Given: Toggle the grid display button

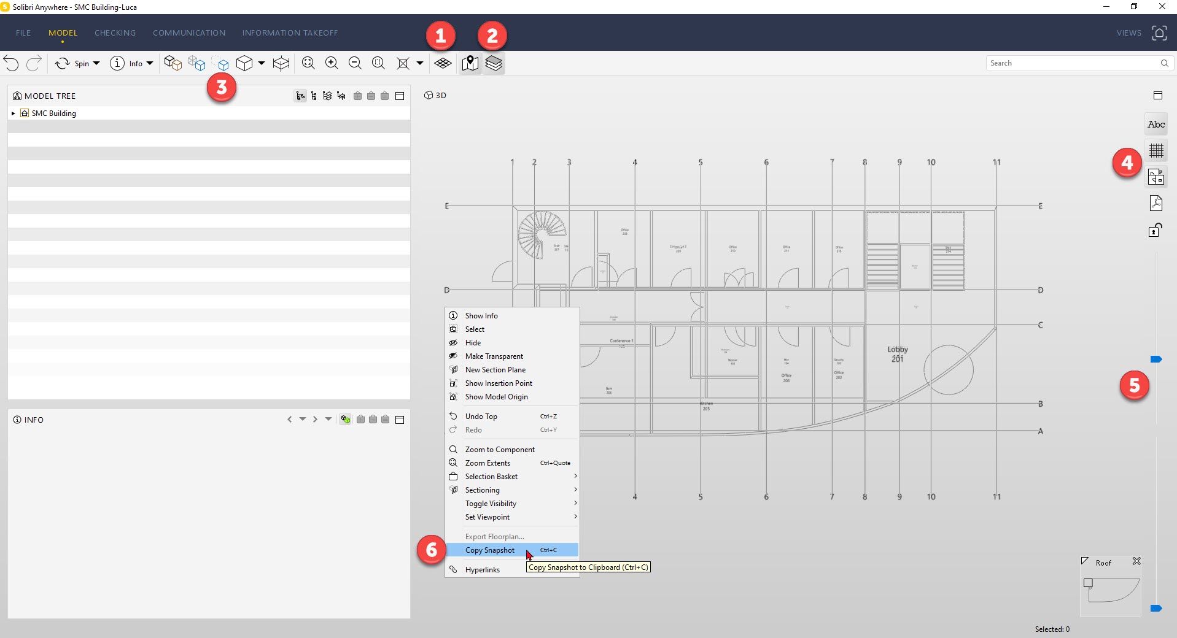Looking at the screenshot, I should click(x=1156, y=151).
